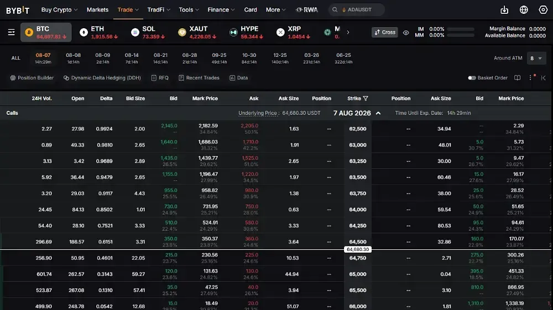Expand the Trade menu

pos(128,10)
